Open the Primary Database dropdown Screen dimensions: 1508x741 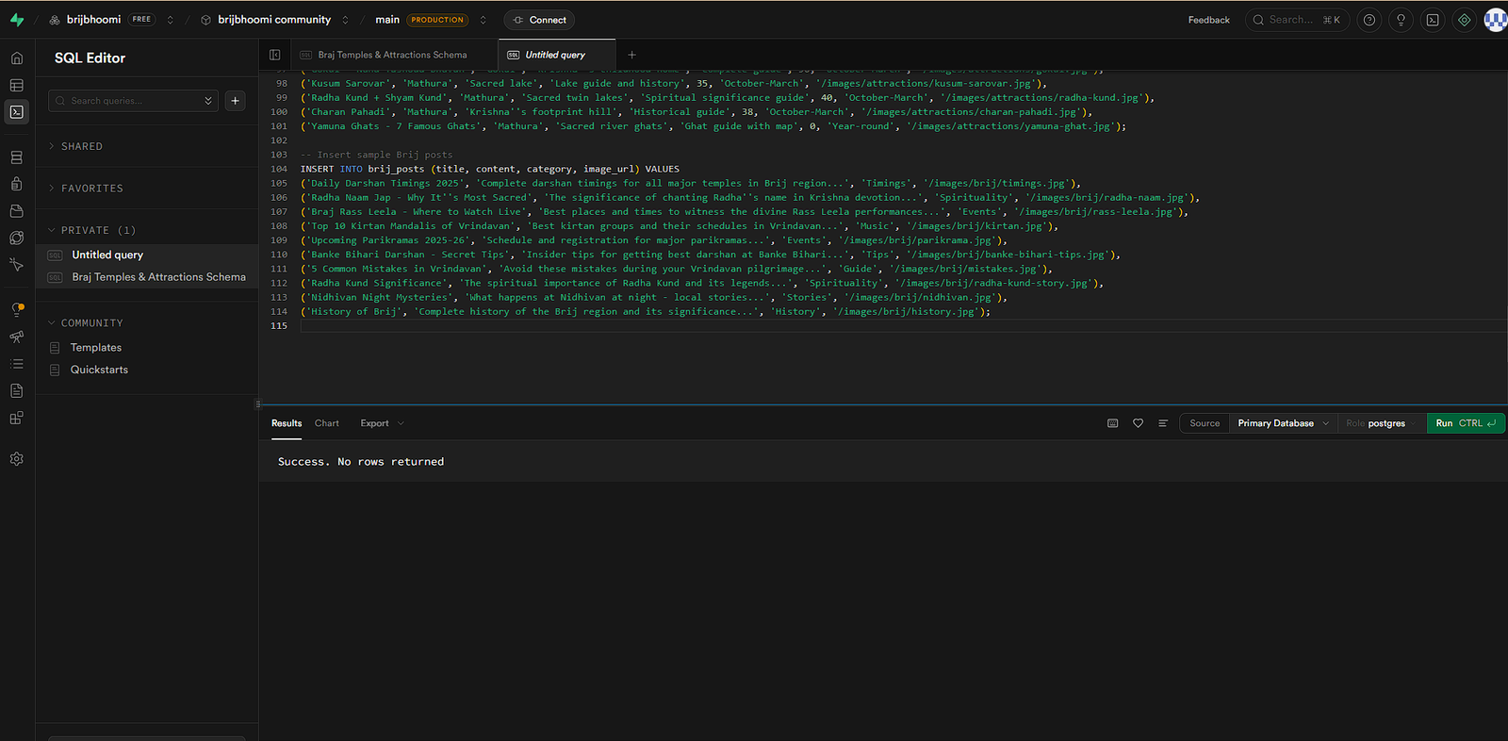click(x=1283, y=423)
